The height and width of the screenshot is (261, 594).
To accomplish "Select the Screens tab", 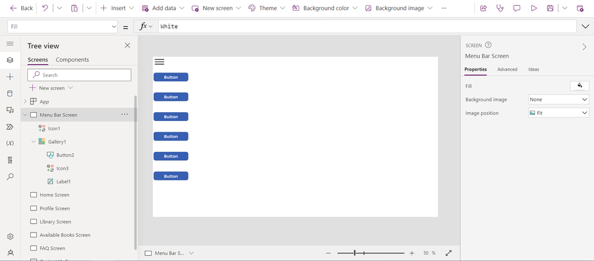I will click(38, 60).
